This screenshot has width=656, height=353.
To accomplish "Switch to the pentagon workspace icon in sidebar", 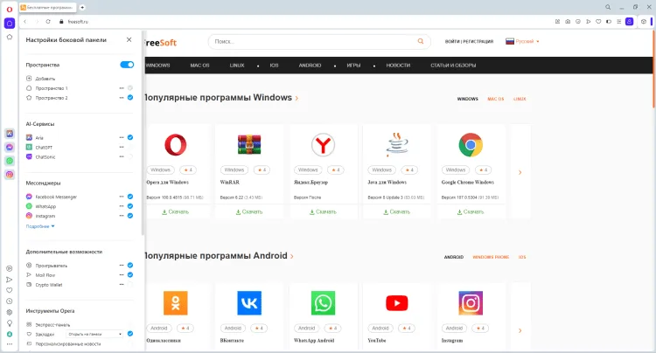I will click(10, 37).
